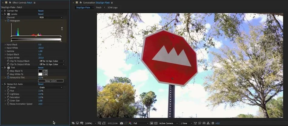Toggle the Effect Controls panel lock

pyautogui.click(x=10, y=2)
